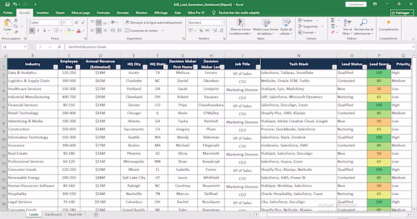Click Renvoyer à la ligne automatiquement
Image resolution: width=417 pixels, height=219 pixels.
coord(154,23)
